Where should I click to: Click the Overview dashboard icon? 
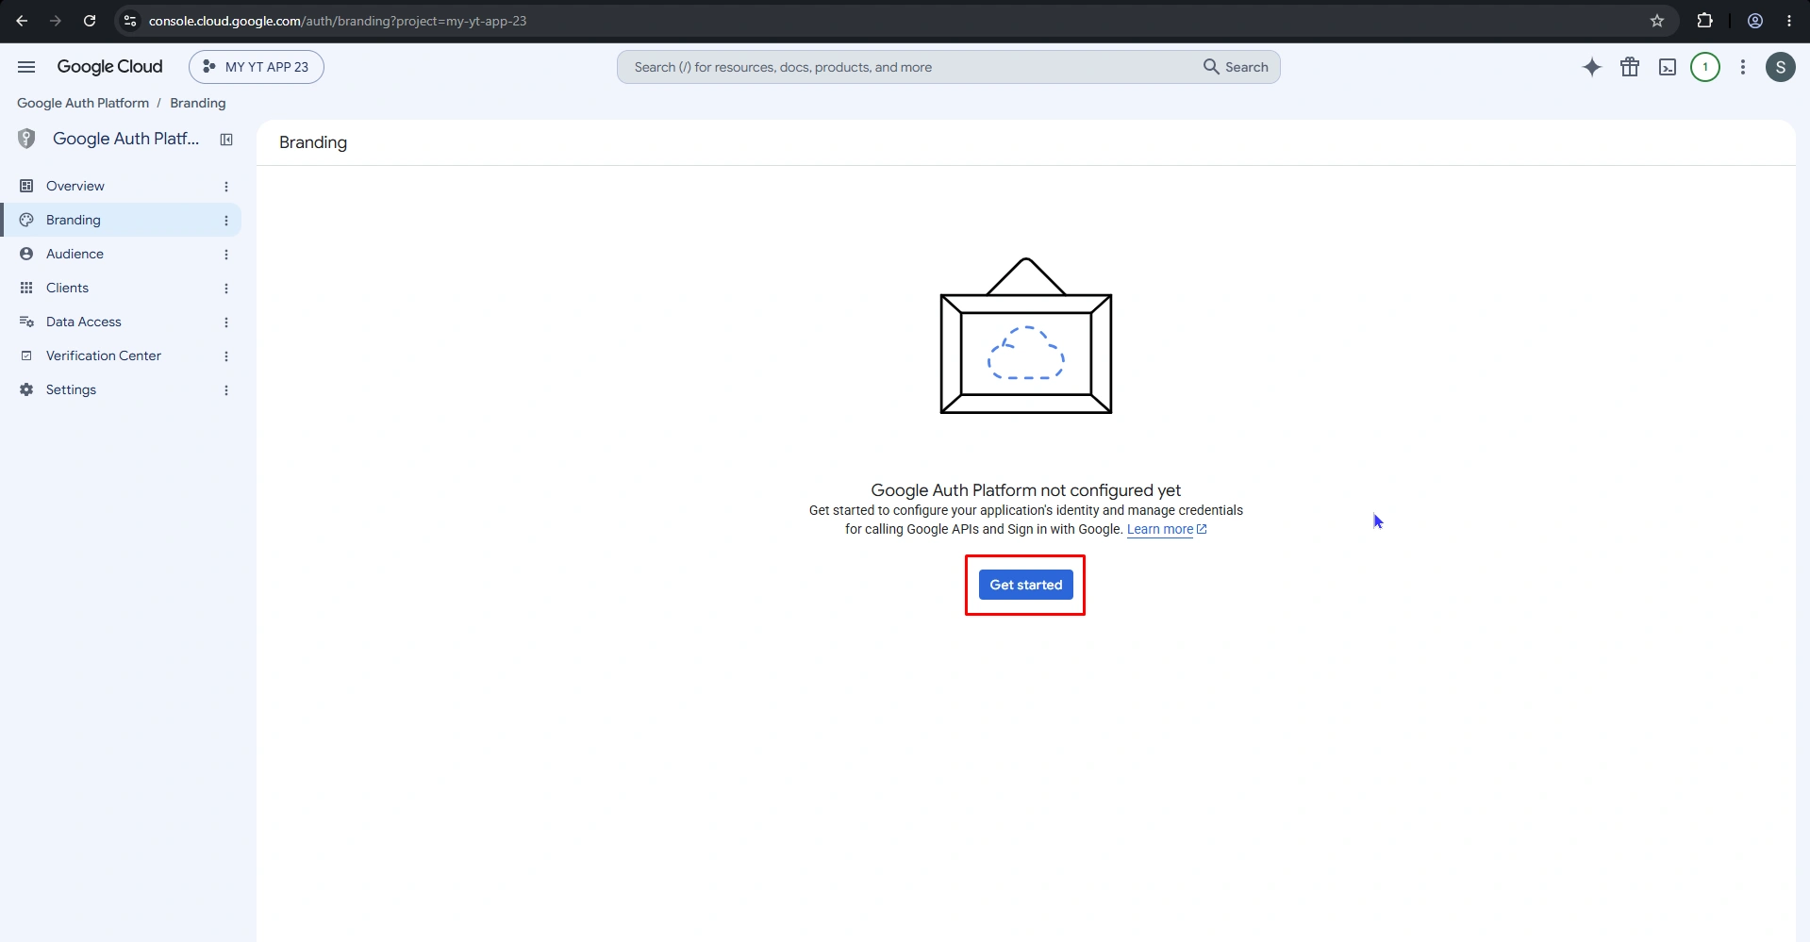[26, 186]
